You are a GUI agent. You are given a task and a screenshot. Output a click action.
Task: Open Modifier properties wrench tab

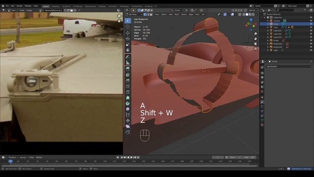tap(262, 102)
